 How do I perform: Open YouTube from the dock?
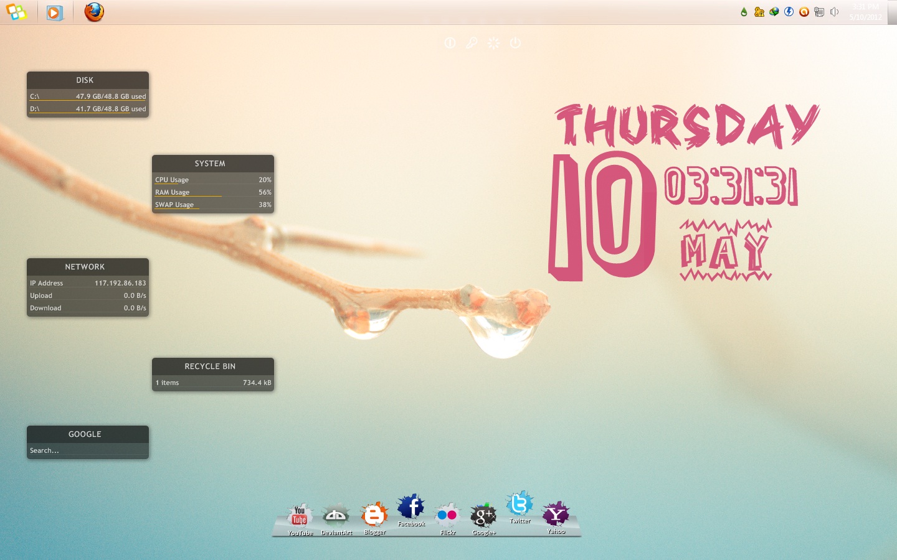300,518
